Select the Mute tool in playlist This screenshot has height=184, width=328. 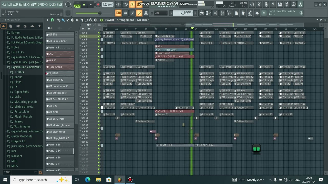pyautogui.click(x=73, y=20)
